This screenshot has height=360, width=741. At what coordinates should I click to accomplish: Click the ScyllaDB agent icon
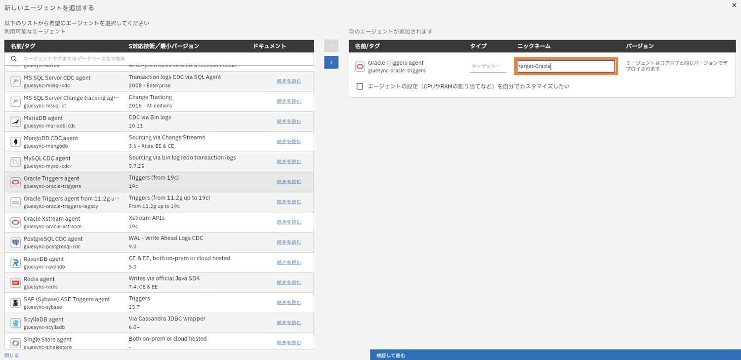[x=15, y=323]
